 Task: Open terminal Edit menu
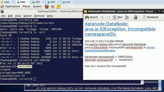10,16
